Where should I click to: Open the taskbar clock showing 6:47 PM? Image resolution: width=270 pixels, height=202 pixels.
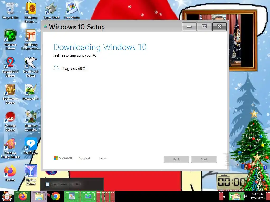[258, 196]
